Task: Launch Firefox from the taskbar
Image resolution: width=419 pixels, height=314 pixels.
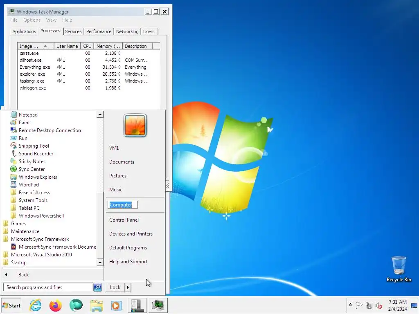Action: coord(56,305)
